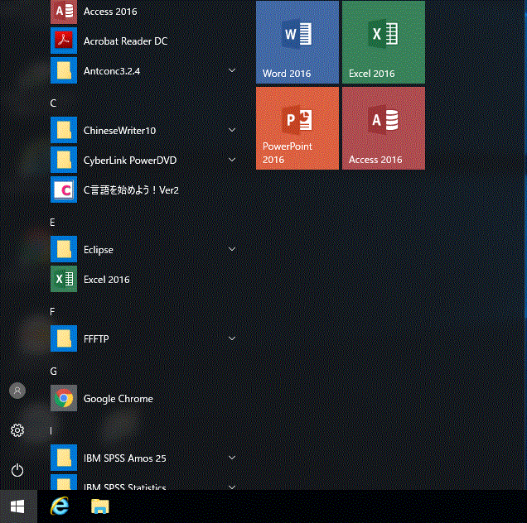Viewport: 527px width, 523px height.
Task: Open the user account icon
Action: tap(17, 391)
